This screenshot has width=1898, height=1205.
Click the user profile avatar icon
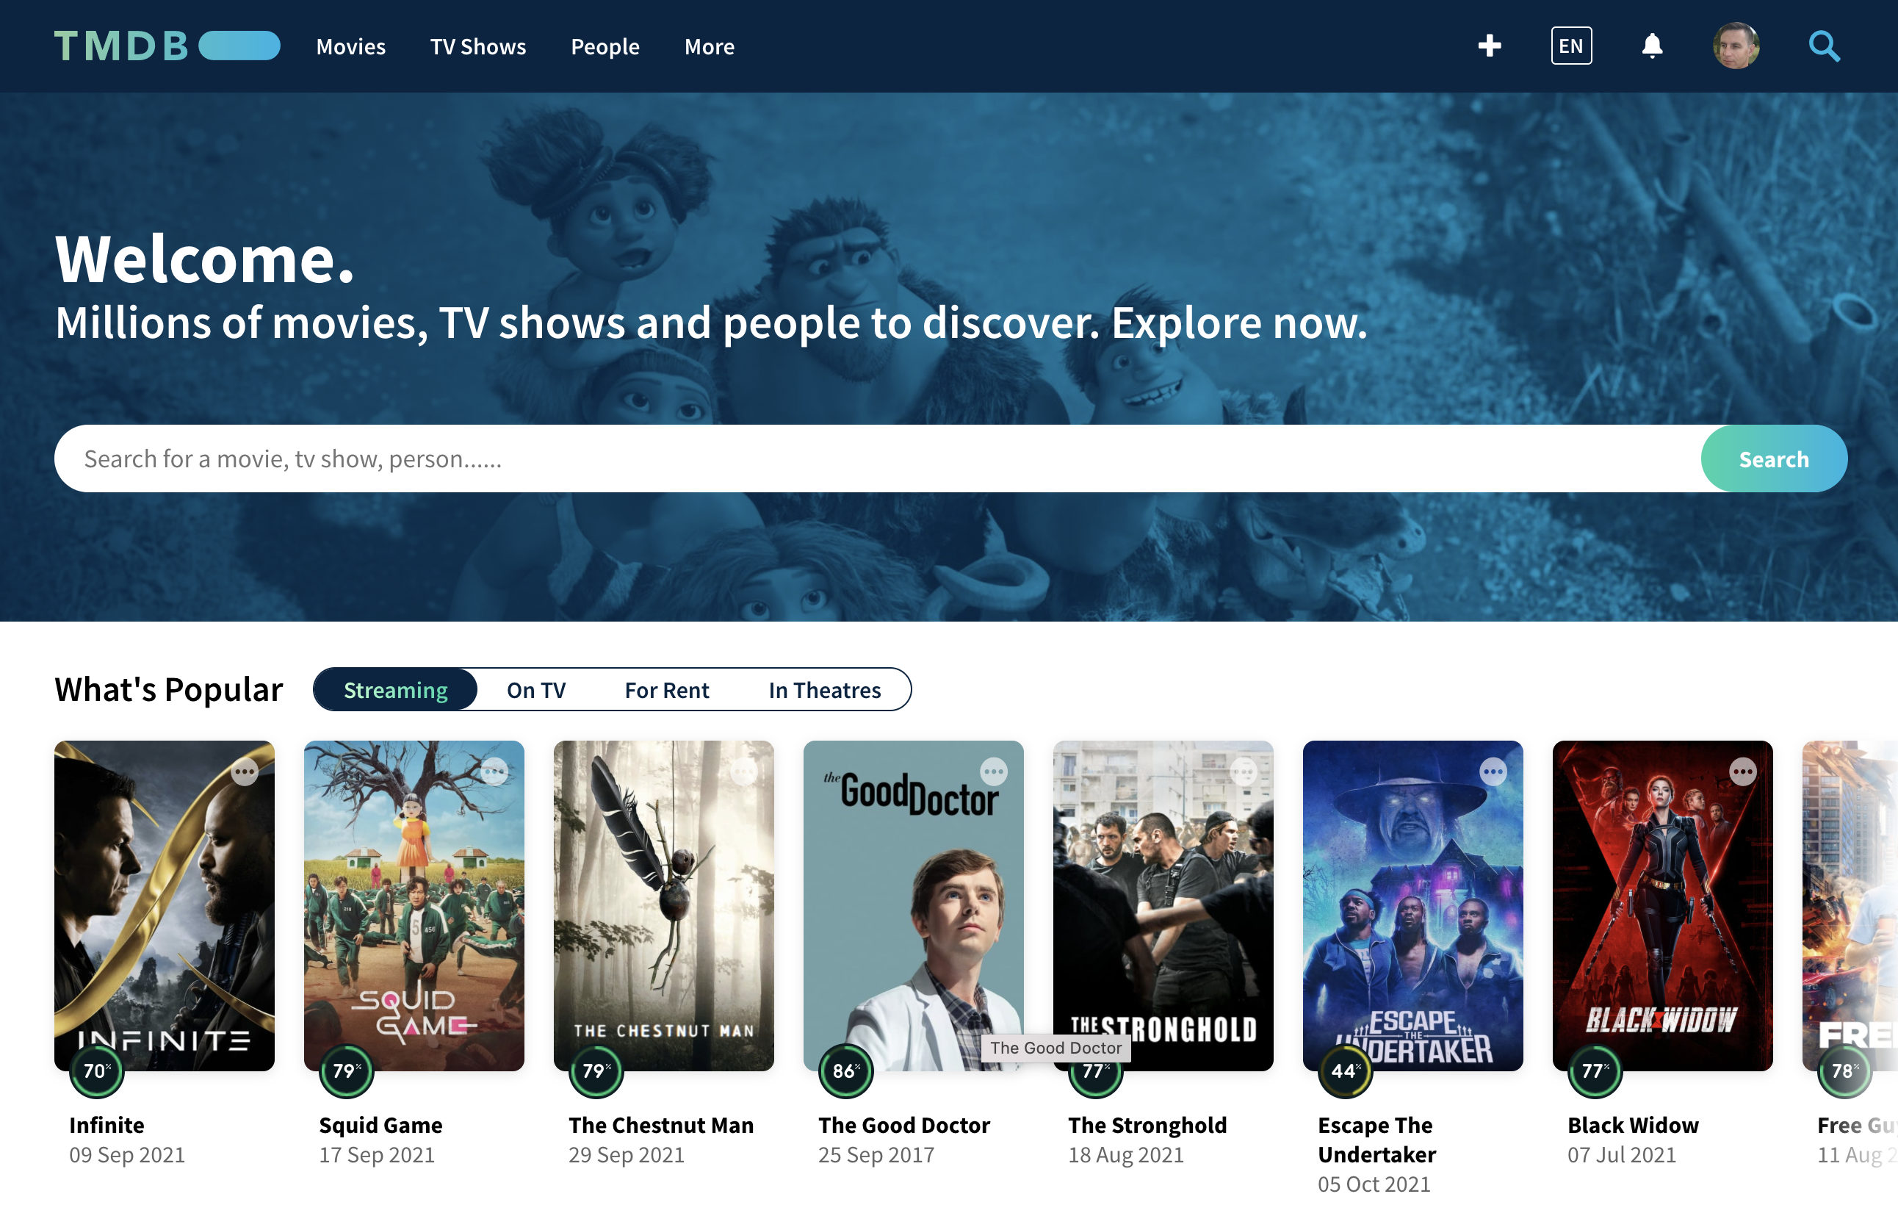click(1736, 46)
